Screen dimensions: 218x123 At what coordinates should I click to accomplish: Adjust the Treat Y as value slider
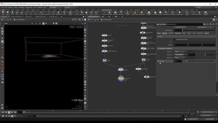205,55
